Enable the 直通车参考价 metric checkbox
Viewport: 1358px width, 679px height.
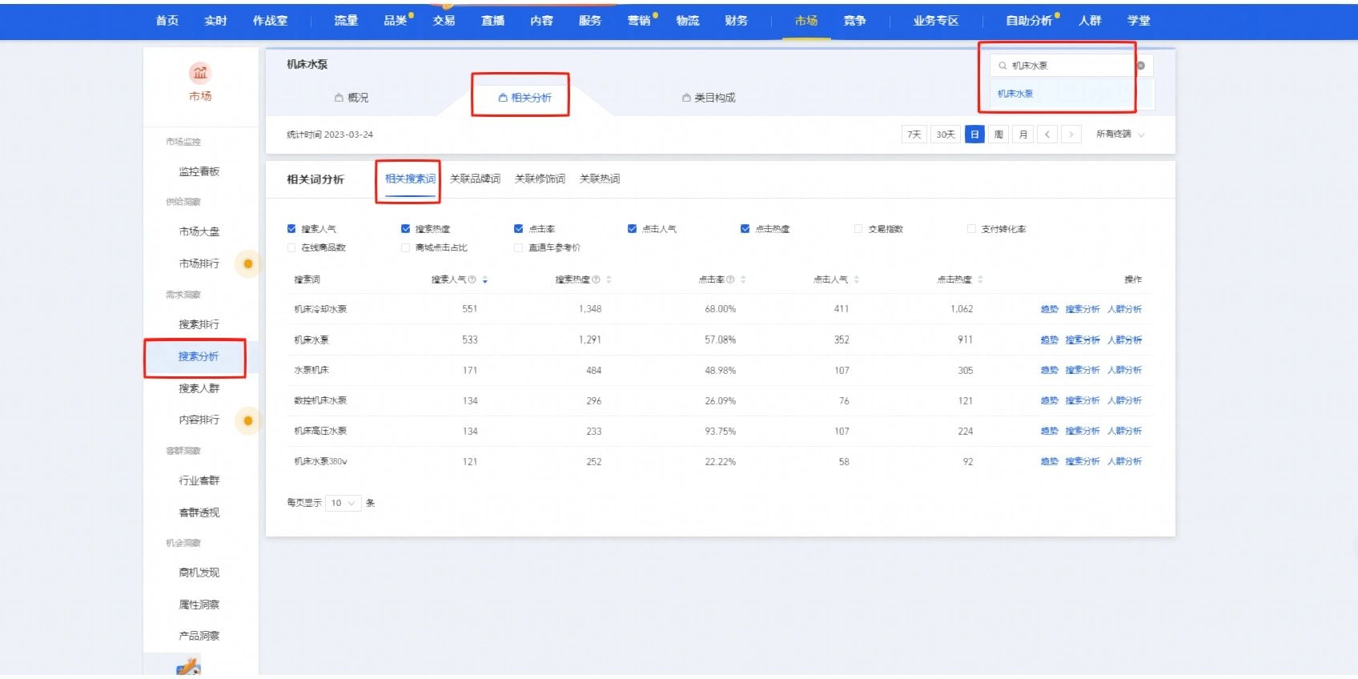point(519,247)
